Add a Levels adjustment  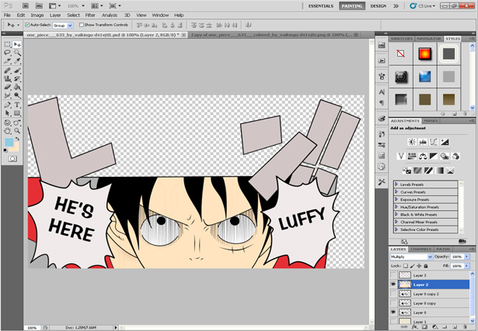pyautogui.click(x=423, y=142)
